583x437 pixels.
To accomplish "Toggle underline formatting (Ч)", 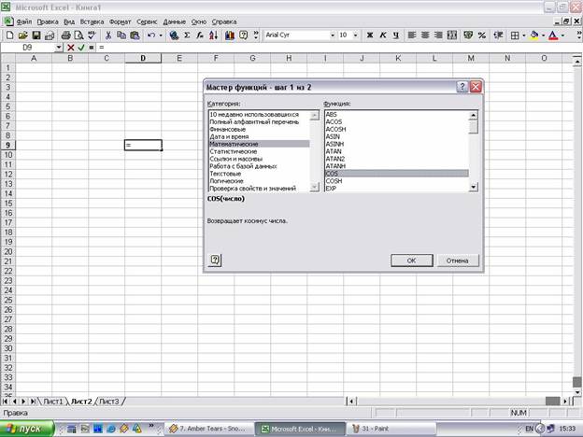I will click(x=395, y=35).
